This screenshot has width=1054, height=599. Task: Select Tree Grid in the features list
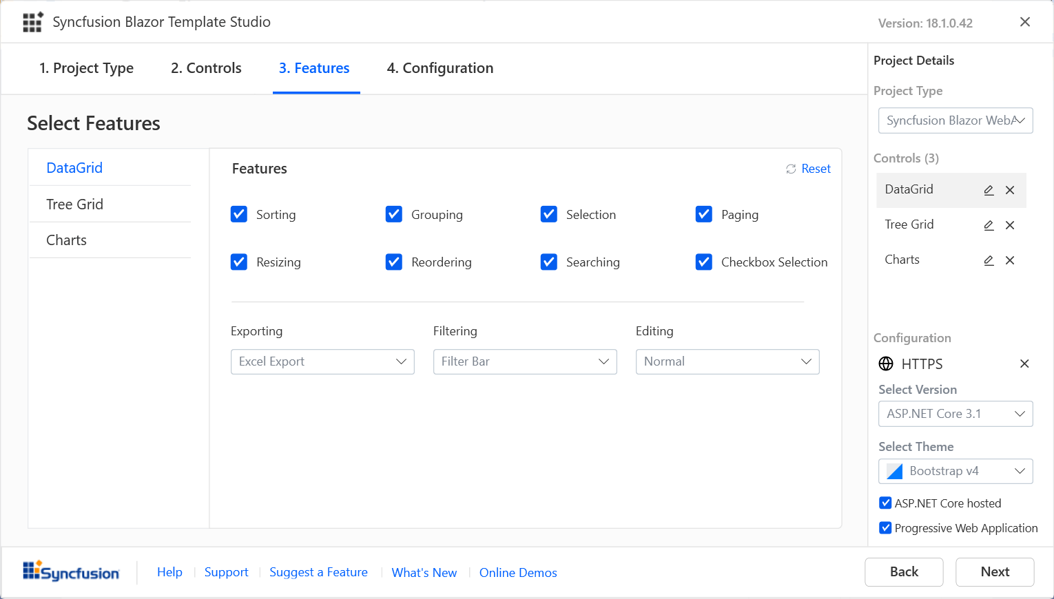click(x=75, y=204)
